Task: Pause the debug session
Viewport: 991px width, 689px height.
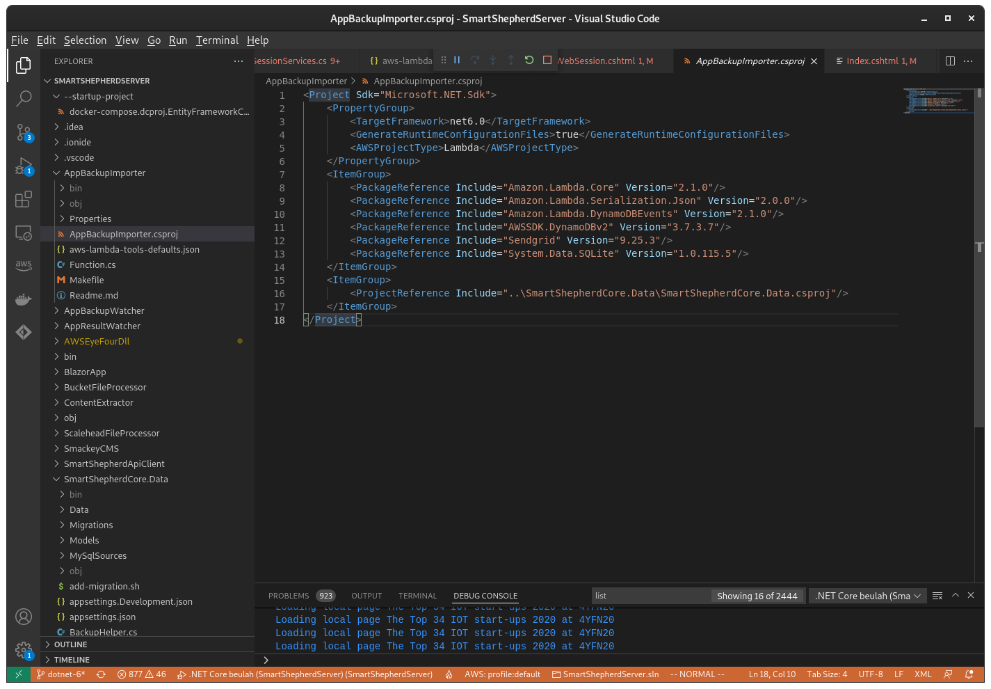Action: (457, 61)
